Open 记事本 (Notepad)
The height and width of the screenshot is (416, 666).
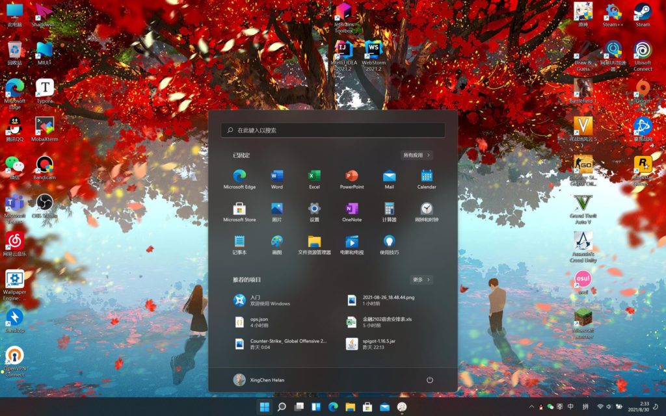point(240,240)
